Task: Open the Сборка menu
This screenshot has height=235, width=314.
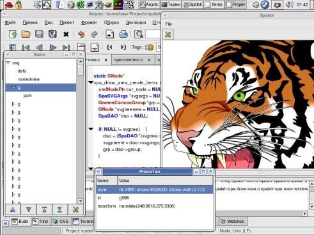Action: click(x=111, y=22)
